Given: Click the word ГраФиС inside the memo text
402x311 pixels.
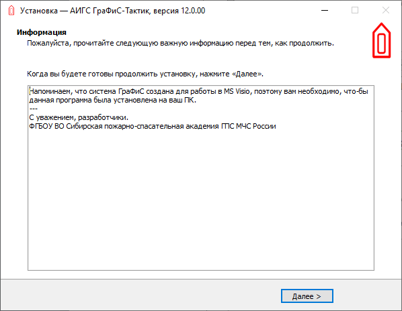Looking at the screenshot, I should point(131,91).
